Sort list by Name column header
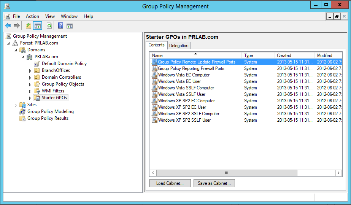This screenshot has width=351, height=205. (x=196, y=55)
